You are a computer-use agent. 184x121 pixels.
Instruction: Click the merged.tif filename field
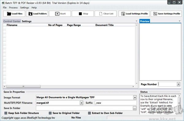pos(58,103)
